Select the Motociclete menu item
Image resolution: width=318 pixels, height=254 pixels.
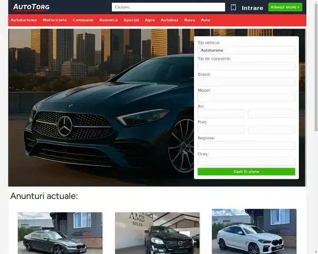coord(55,20)
